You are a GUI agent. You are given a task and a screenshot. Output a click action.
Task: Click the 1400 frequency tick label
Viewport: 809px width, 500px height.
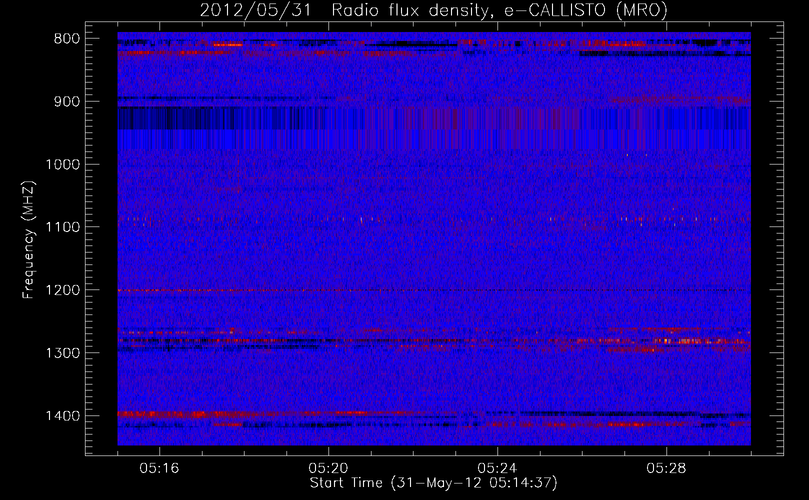[x=62, y=416]
